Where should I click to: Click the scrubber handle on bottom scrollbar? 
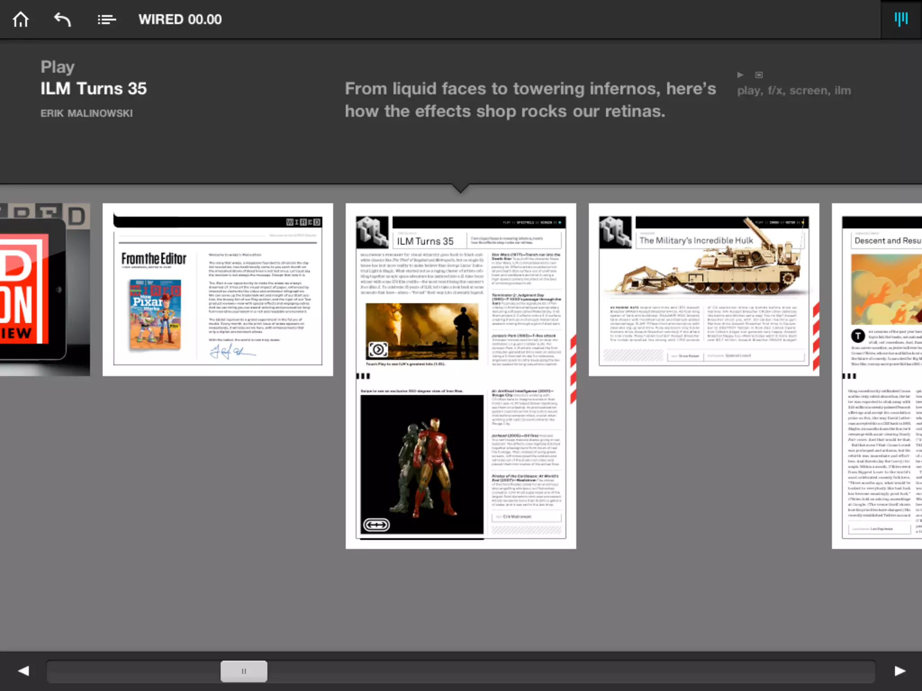tap(244, 671)
